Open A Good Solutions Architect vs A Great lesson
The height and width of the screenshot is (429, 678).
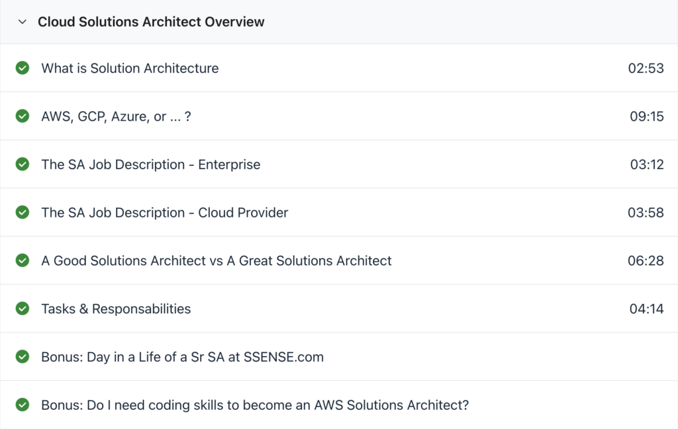coord(217,260)
